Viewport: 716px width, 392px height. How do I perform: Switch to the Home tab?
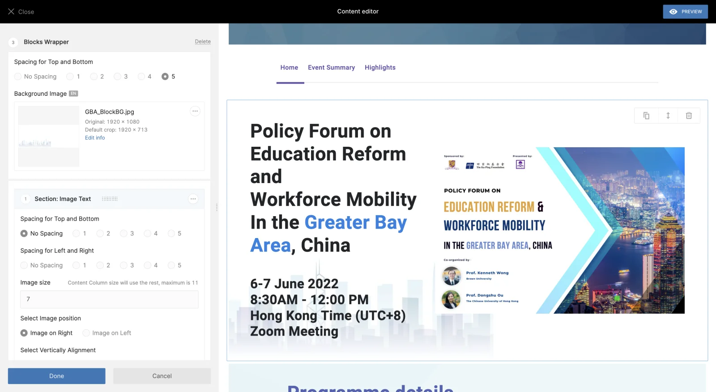pos(289,68)
